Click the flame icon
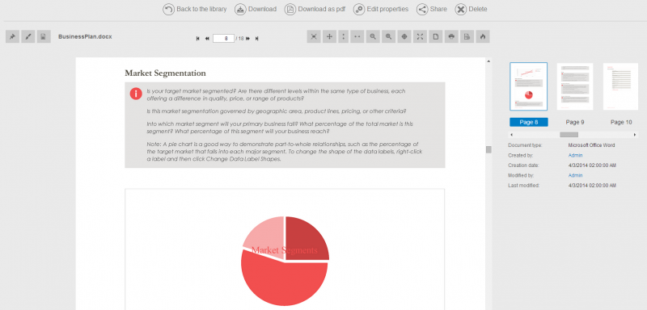 [482, 36]
